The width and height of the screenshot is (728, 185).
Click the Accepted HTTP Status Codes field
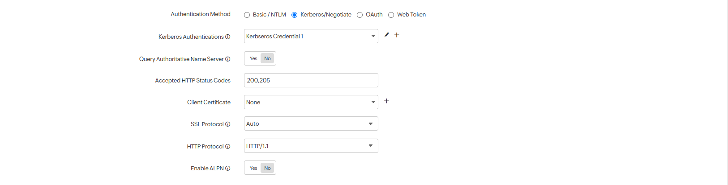(x=311, y=80)
